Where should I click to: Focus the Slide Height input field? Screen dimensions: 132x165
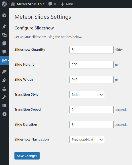(x=91, y=65)
